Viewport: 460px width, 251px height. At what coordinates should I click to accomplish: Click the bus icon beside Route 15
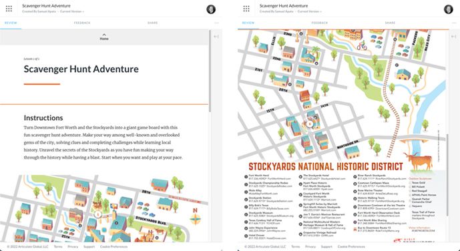355,229
